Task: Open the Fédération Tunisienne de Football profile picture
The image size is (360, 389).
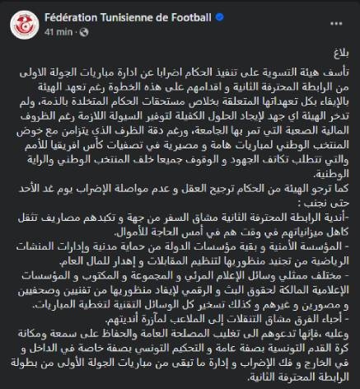Action: [25, 25]
